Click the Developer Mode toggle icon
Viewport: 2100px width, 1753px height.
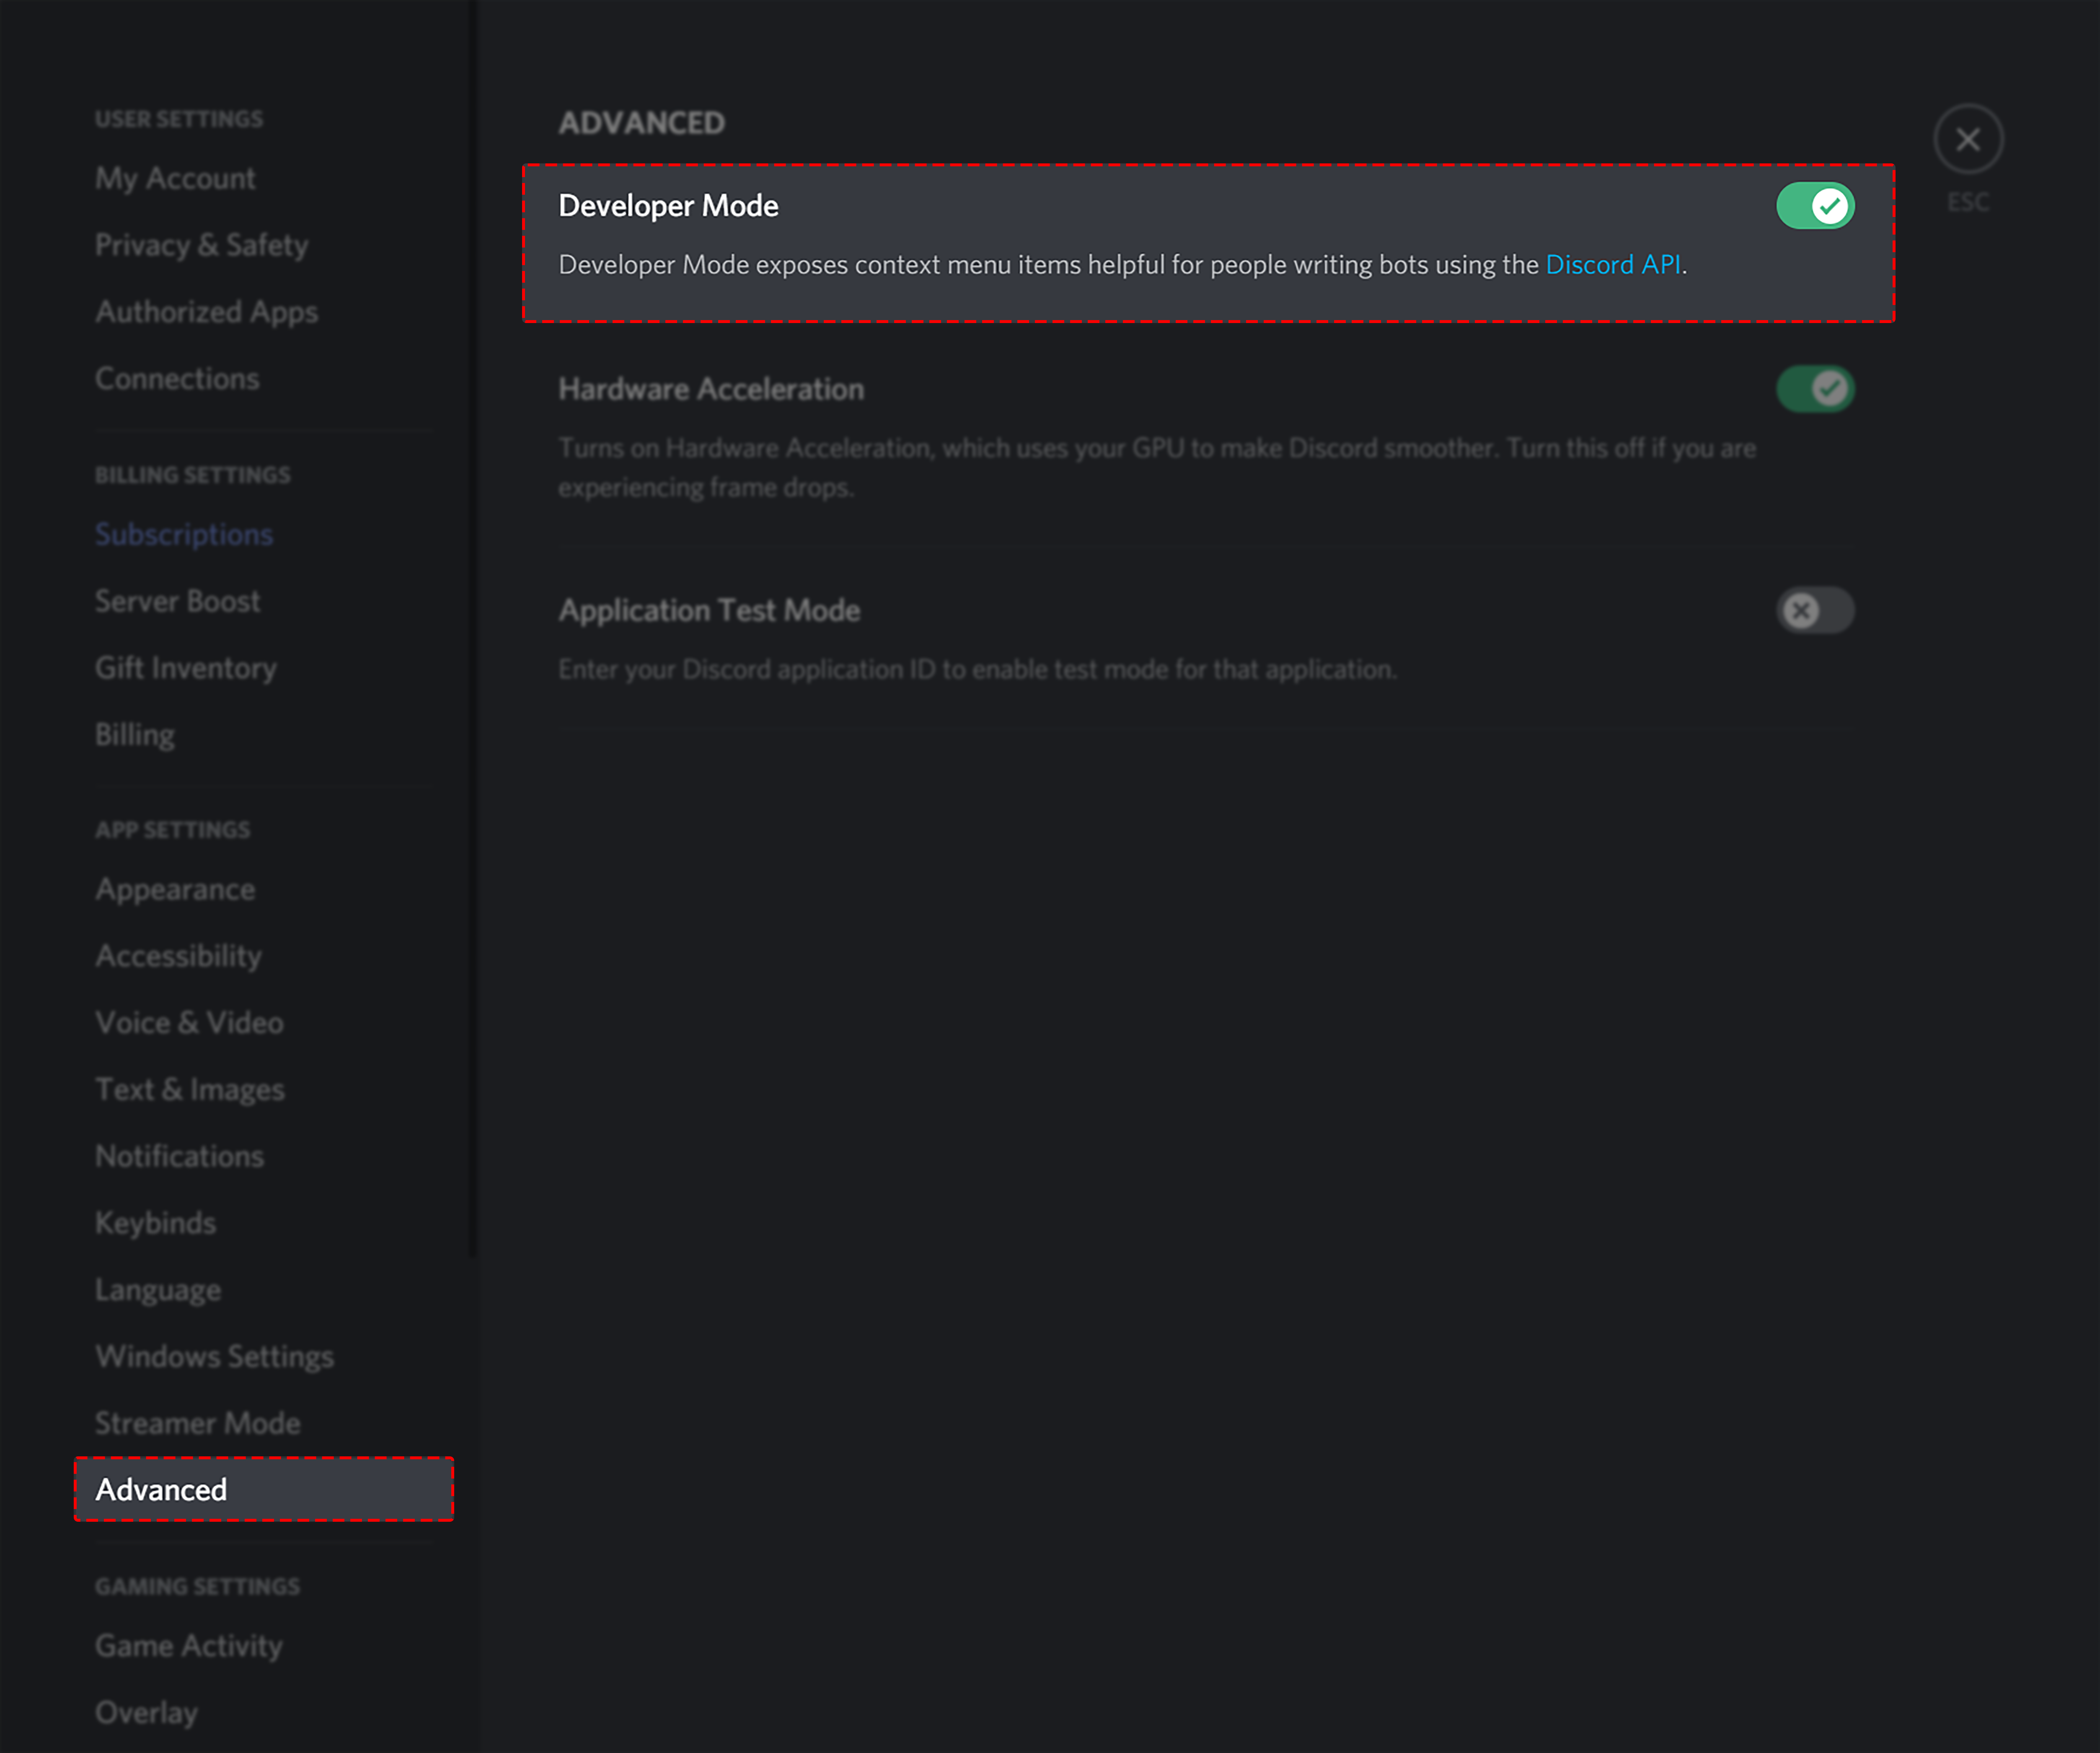1814,206
